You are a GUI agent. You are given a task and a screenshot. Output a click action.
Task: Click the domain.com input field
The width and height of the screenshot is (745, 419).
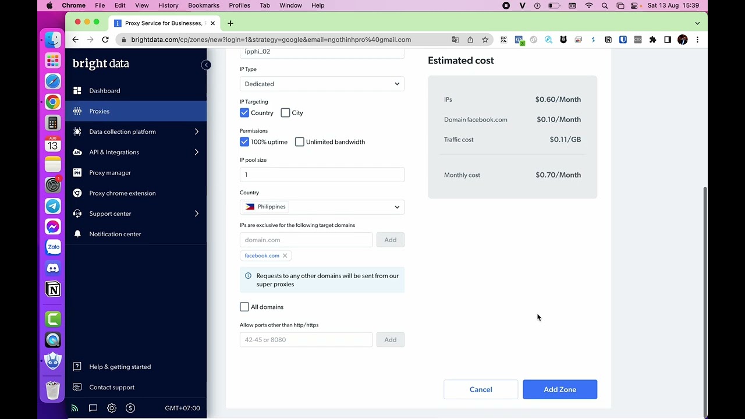[x=306, y=240]
